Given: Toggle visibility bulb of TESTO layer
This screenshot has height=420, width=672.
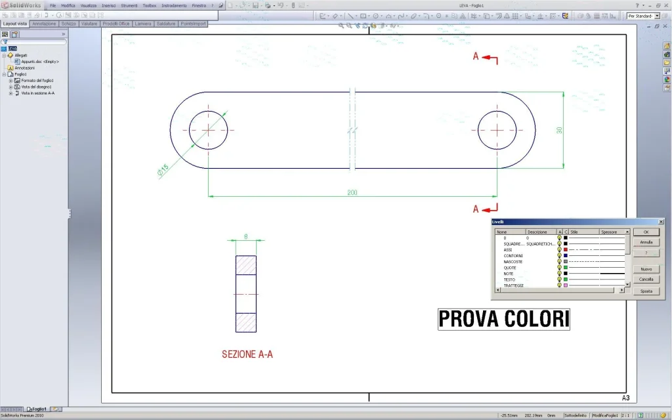Looking at the screenshot, I should (559, 280).
